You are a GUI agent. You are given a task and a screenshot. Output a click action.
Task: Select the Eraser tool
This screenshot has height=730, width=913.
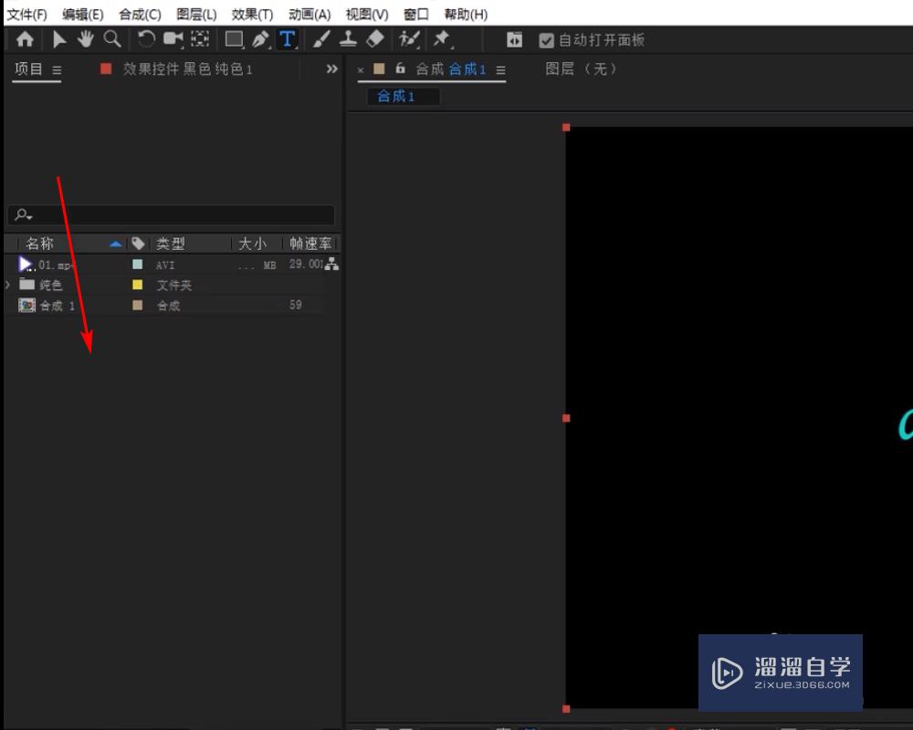point(375,39)
